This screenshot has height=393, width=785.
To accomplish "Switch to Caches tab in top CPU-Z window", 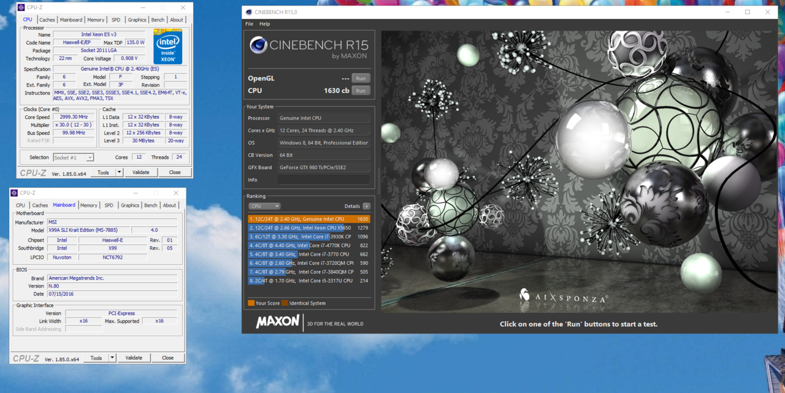I will click(47, 20).
